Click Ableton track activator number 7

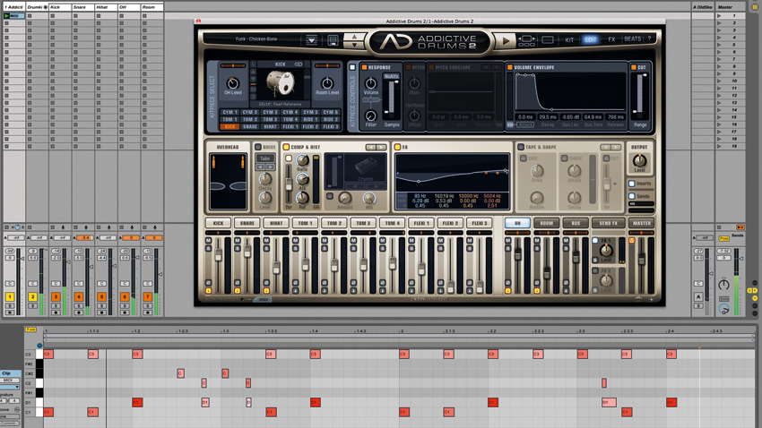[148, 296]
